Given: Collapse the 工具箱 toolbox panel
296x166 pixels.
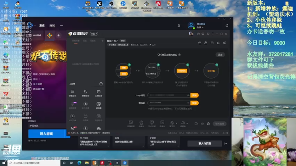Looking at the screenshot, I should (x=101, y=84).
